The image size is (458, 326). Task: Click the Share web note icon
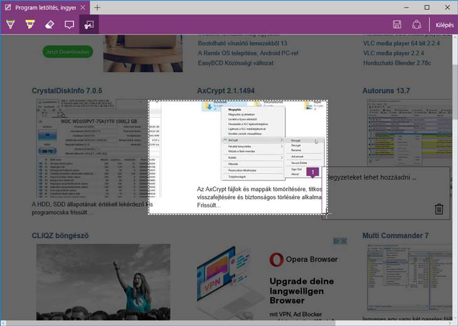416,25
